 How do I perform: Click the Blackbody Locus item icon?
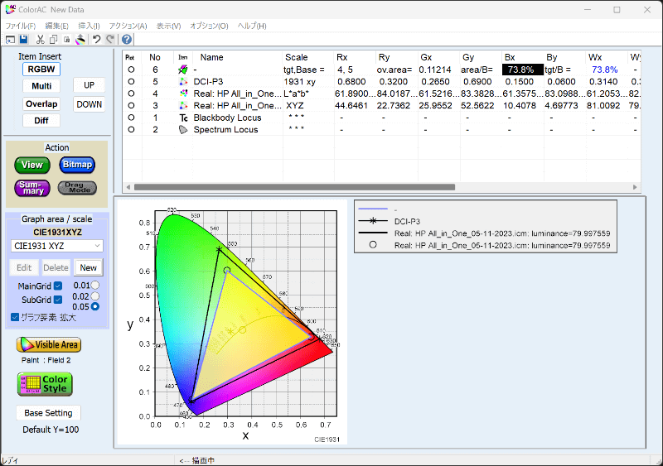182,118
